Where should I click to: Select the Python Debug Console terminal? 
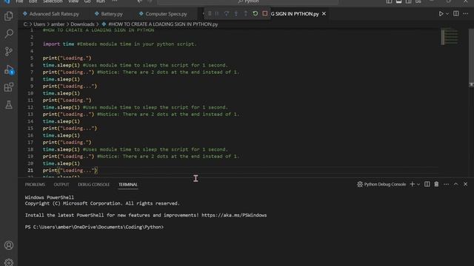(x=381, y=184)
